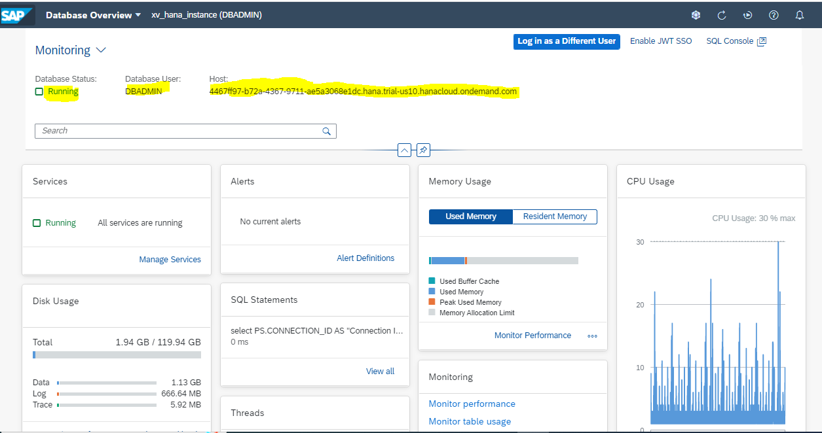The width and height of the screenshot is (822, 433).
Task: Click the Services card title
Action: [x=50, y=181]
